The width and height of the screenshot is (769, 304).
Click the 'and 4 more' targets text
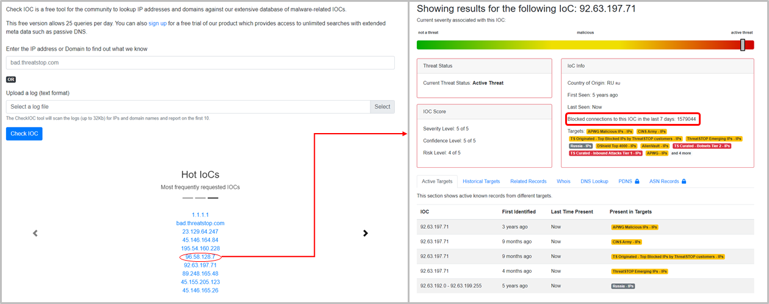click(x=681, y=153)
